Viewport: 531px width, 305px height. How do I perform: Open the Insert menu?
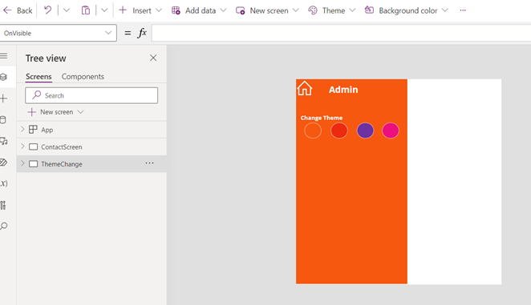click(x=140, y=10)
